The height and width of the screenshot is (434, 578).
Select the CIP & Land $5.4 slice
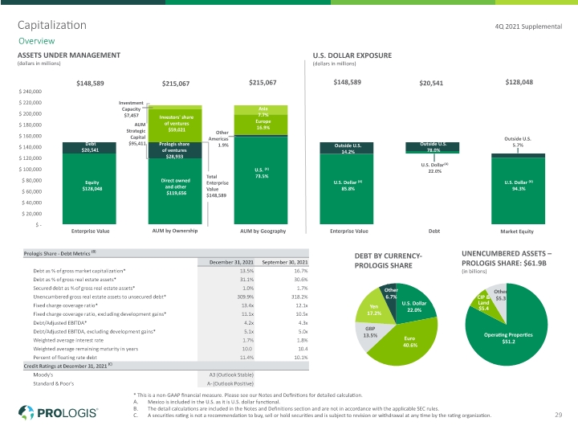[x=481, y=303]
